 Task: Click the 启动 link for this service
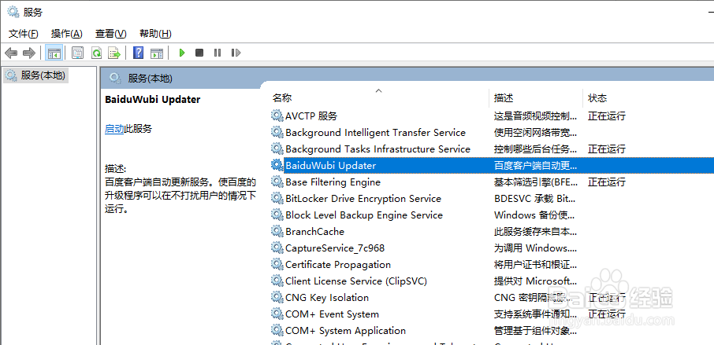click(113, 129)
